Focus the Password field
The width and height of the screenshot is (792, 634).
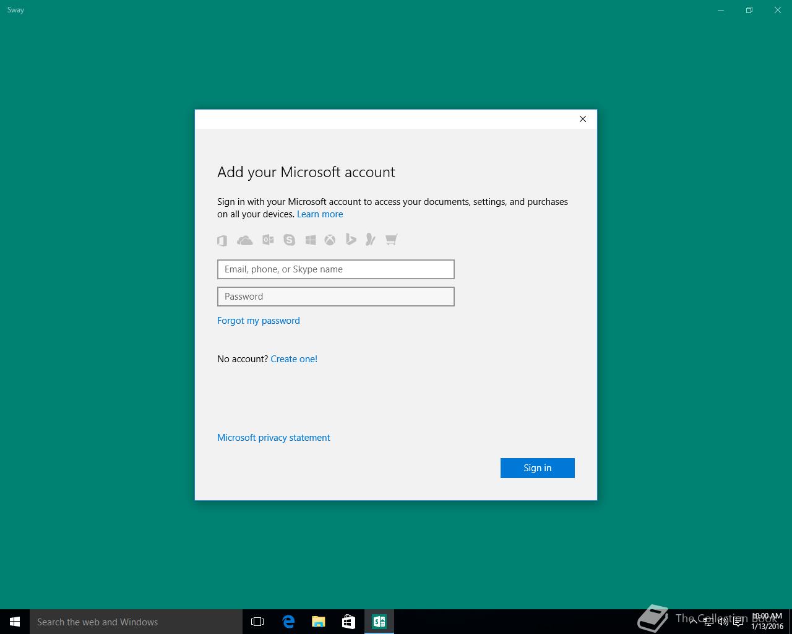(336, 297)
